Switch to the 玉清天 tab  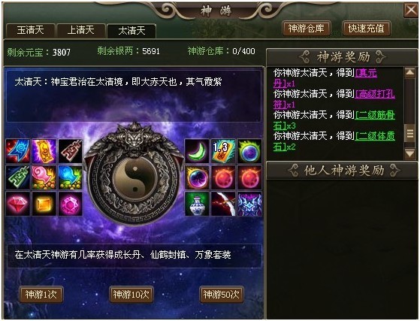(30, 30)
